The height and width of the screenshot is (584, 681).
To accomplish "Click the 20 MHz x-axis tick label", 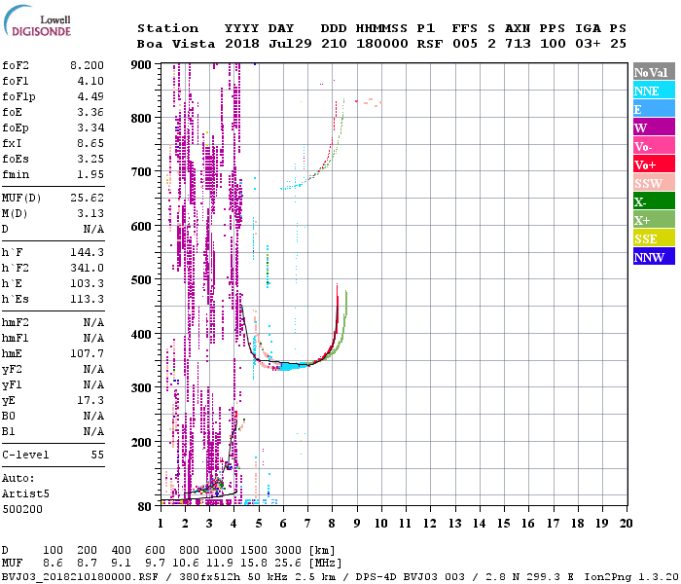I will point(626,524).
